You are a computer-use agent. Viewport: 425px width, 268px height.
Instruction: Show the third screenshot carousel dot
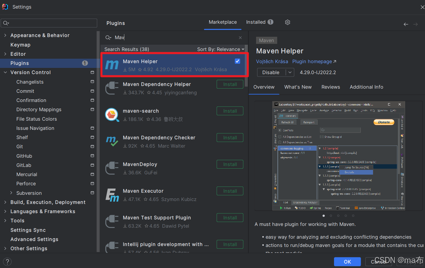click(x=338, y=216)
